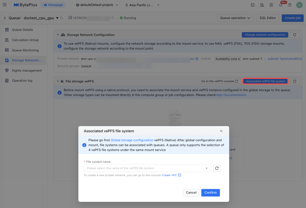Click the Cancel button
The height and width of the screenshot is (208, 306).
191,193
